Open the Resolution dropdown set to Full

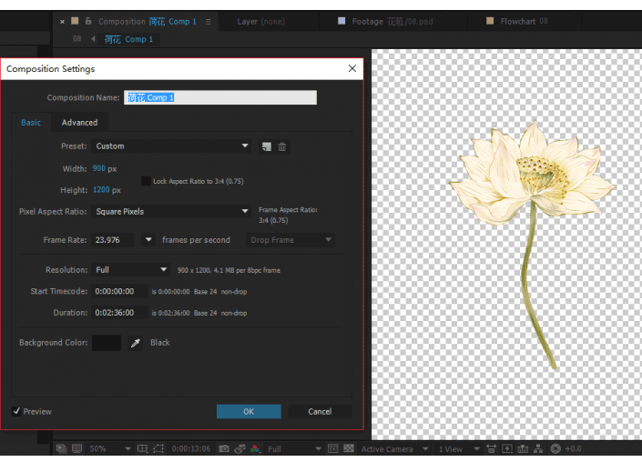click(x=130, y=269)
